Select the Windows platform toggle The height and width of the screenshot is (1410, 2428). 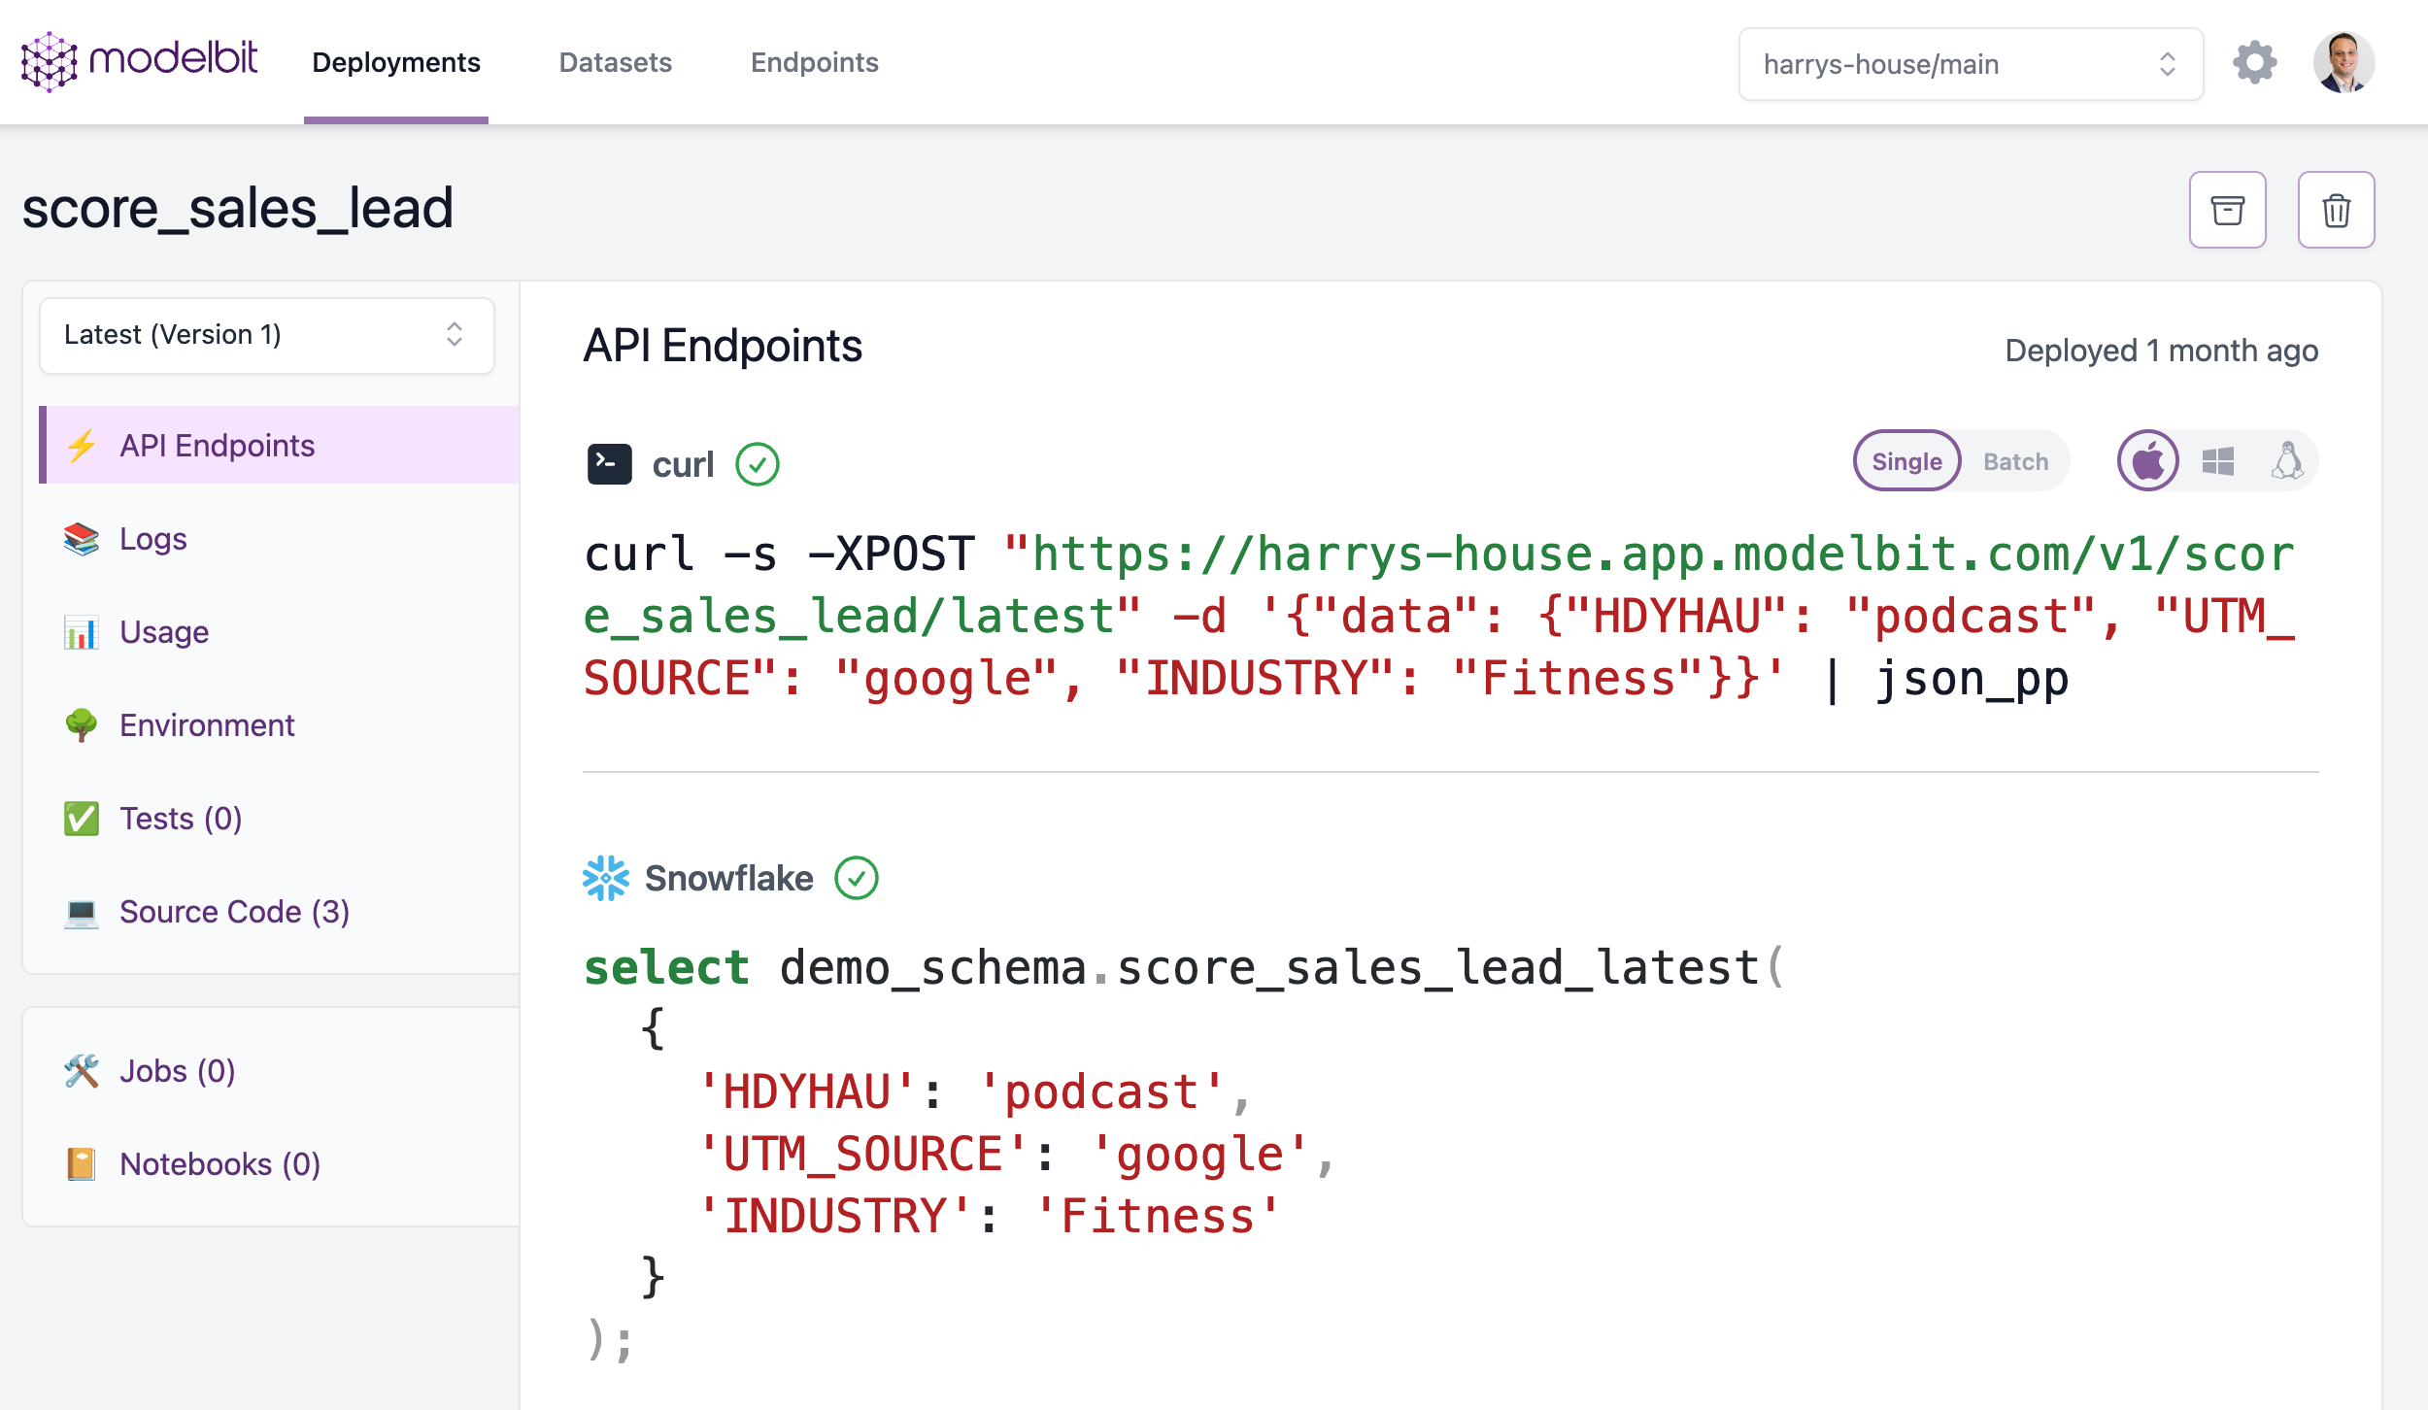[2217, 460]
